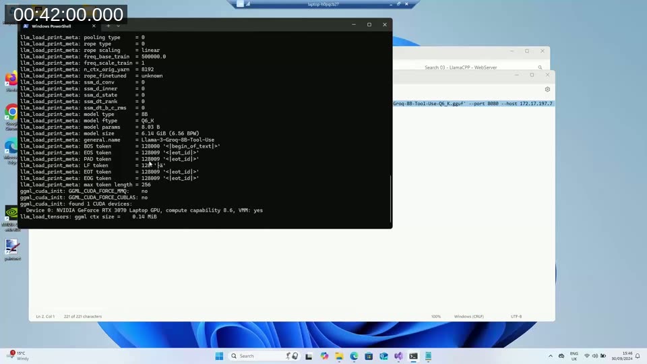Click the rope scaling = linear line
The image size is (647, 364).
pos(90,50)
